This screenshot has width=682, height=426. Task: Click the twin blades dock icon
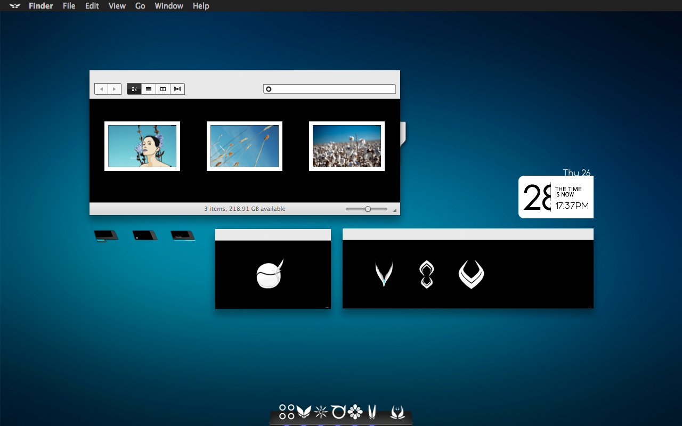372,412
